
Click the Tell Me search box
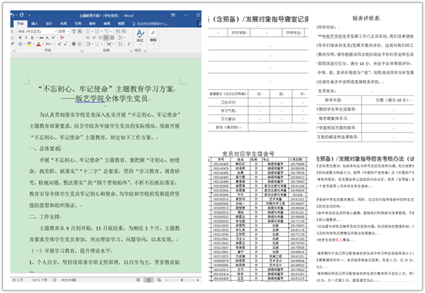click(150, 23)
